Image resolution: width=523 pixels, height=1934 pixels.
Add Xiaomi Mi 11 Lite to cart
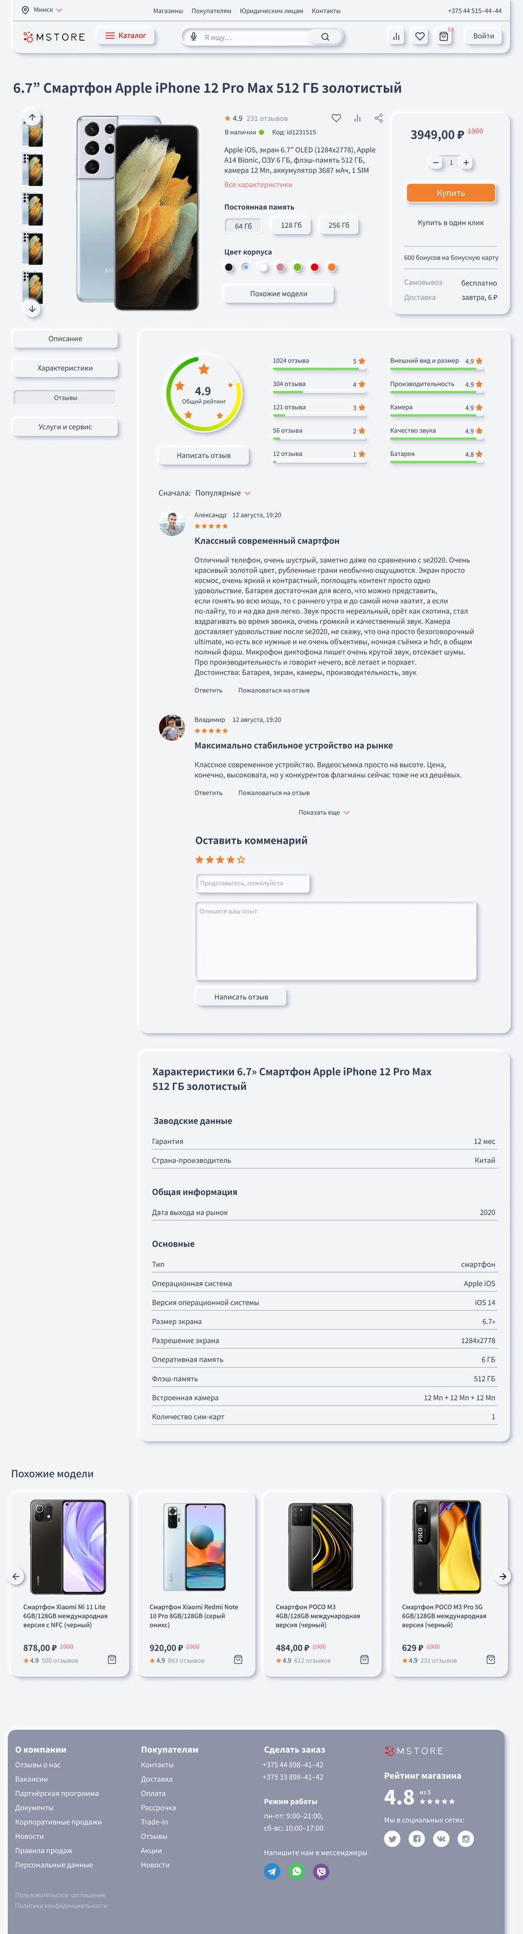coord(112,1659)
